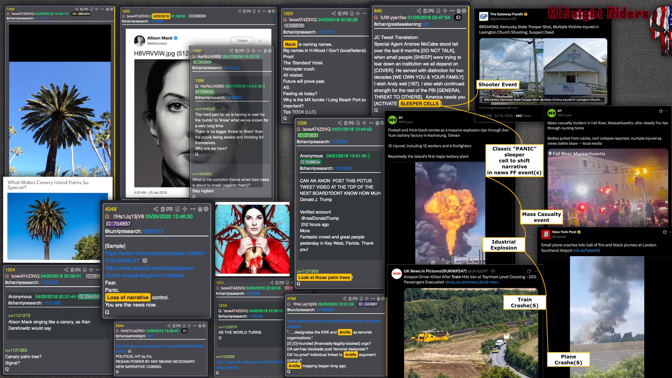Click the share icon on post 1204
672x378 pixels.
tap(66, 270)
